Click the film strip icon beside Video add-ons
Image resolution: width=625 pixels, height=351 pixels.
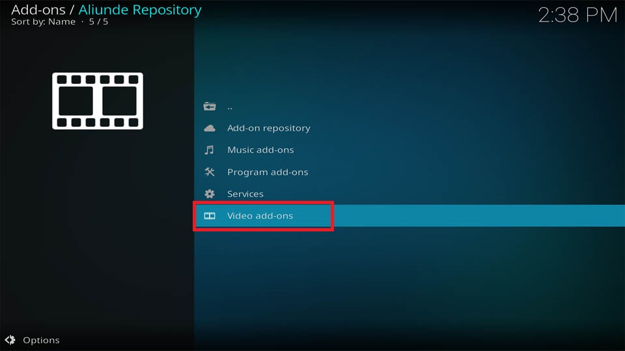tap(210, 216)
